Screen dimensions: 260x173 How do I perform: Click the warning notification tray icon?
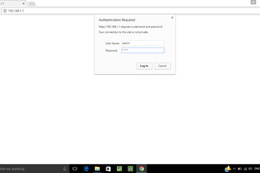228,169
